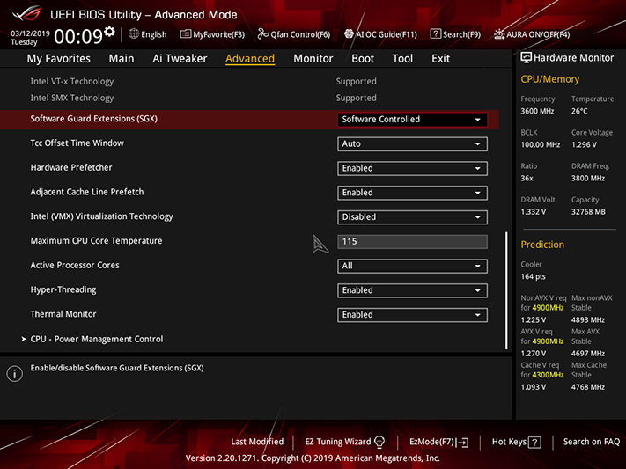Click the 100.00 MHz BCLK value
This screenshot has height=469, width=626.
tap(541, 145)
